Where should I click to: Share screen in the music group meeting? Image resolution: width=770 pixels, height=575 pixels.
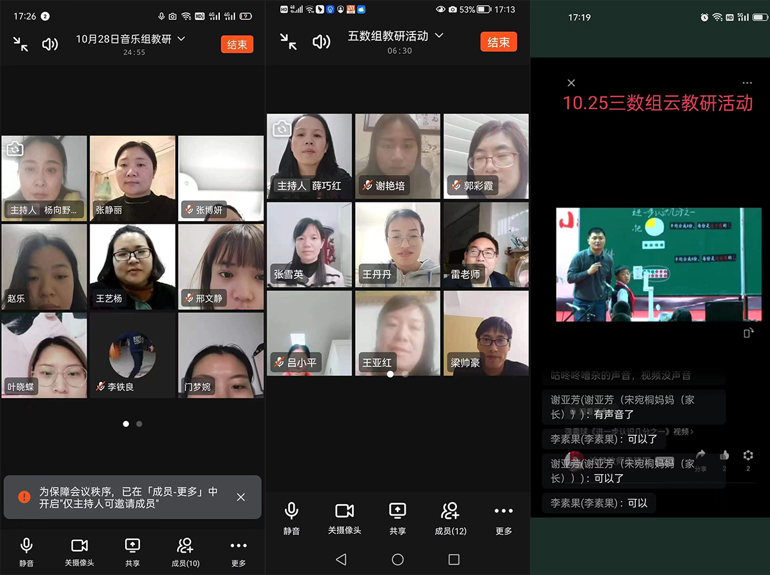coord(132,551)
